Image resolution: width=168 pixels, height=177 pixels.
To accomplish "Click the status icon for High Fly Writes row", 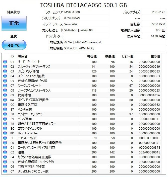I will (x=5, y=133).
